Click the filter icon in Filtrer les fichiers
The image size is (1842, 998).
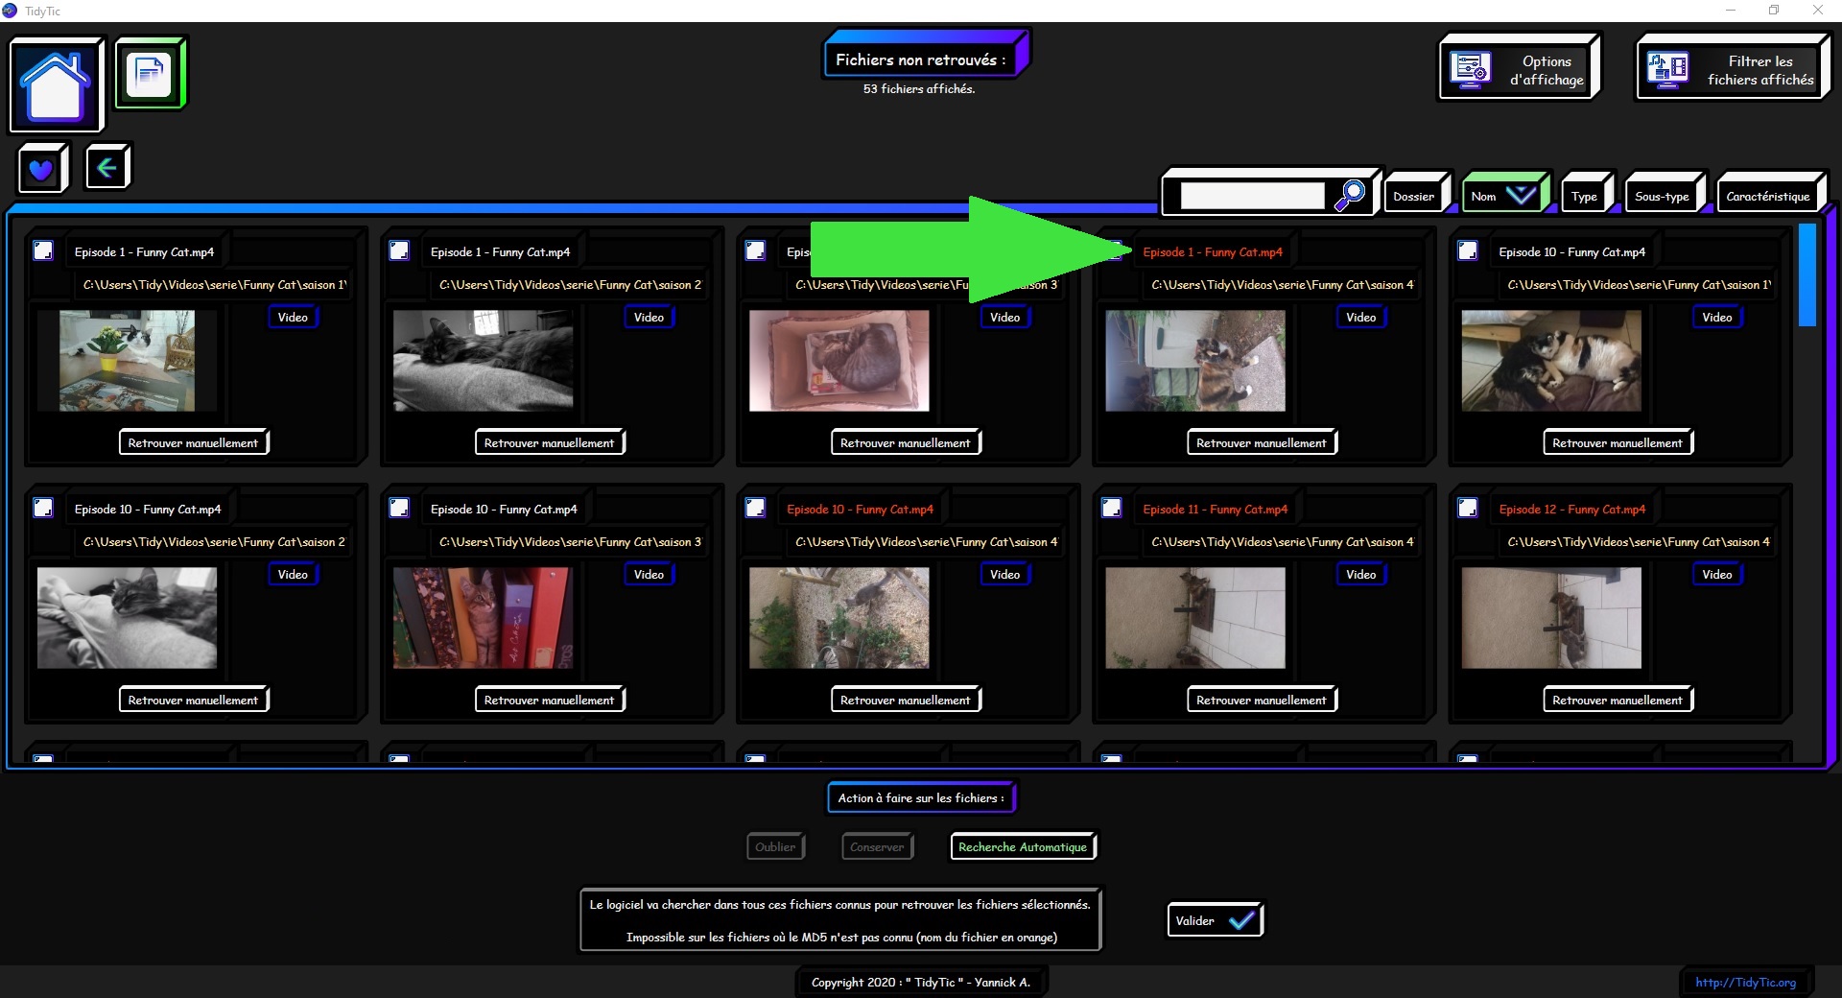(1667, 69)
